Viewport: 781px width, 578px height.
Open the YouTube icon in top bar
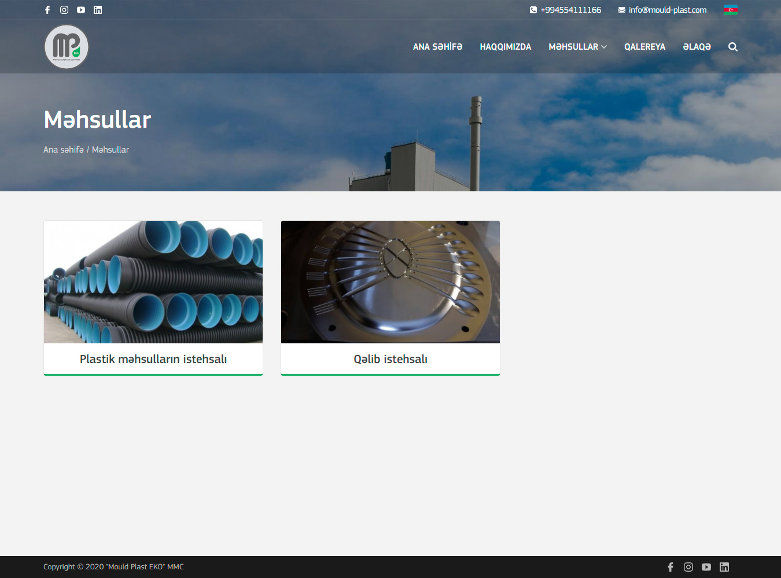(81, 10)
